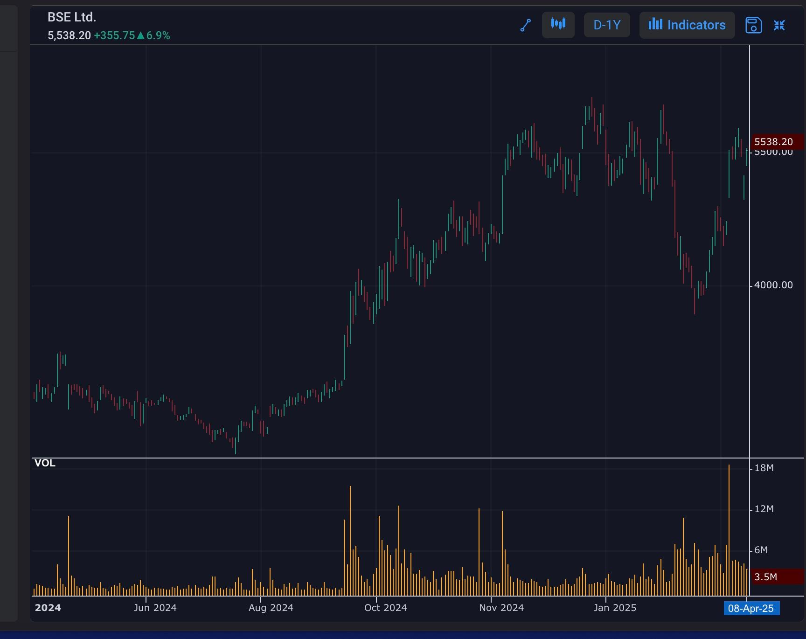The height and width of the screenshot is (639, 806).
Task: Click the 08-Apr-25 date marker
Action: coord(751,608)
